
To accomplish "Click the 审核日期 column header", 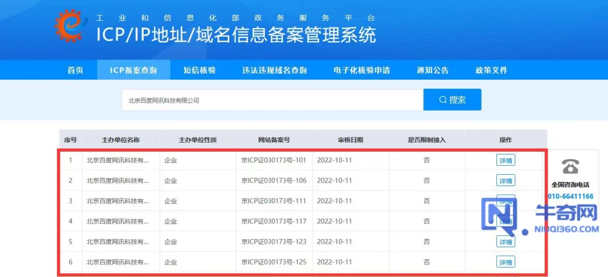I will point(350,140).
